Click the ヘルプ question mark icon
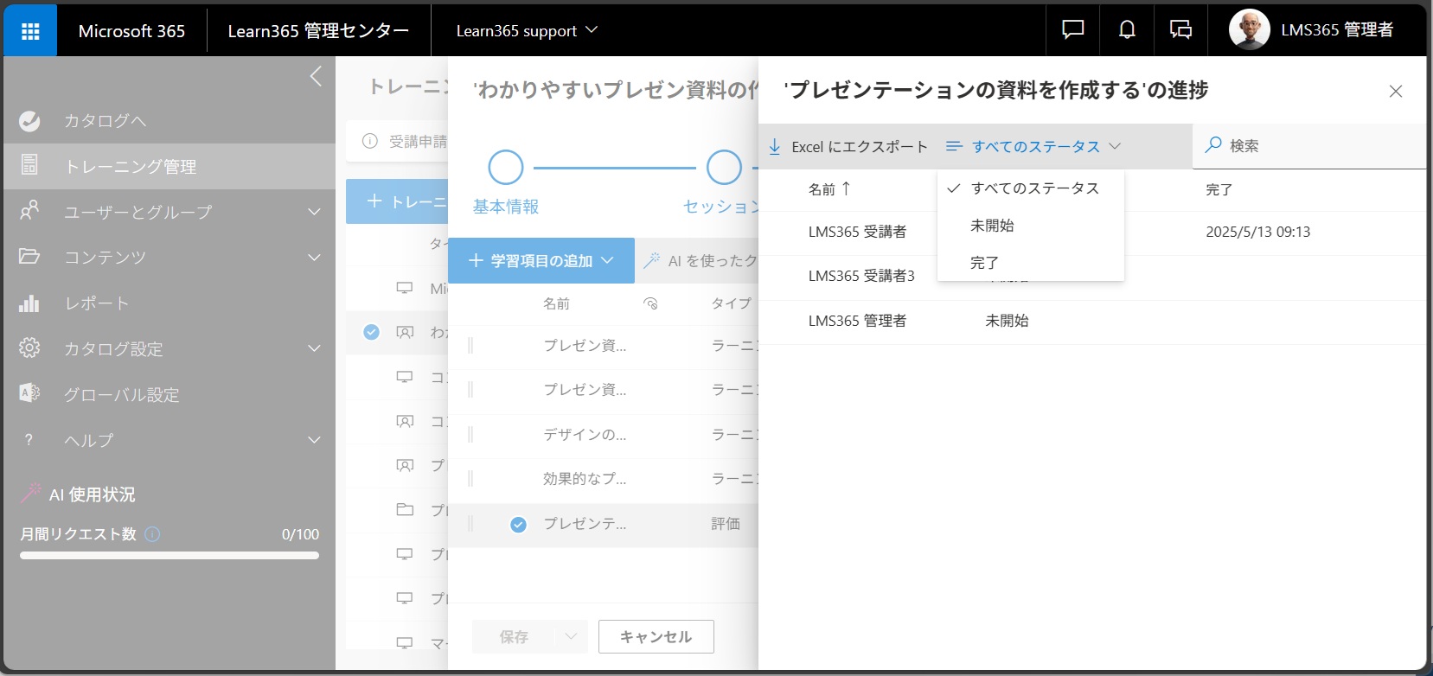 tap(29, 440)
